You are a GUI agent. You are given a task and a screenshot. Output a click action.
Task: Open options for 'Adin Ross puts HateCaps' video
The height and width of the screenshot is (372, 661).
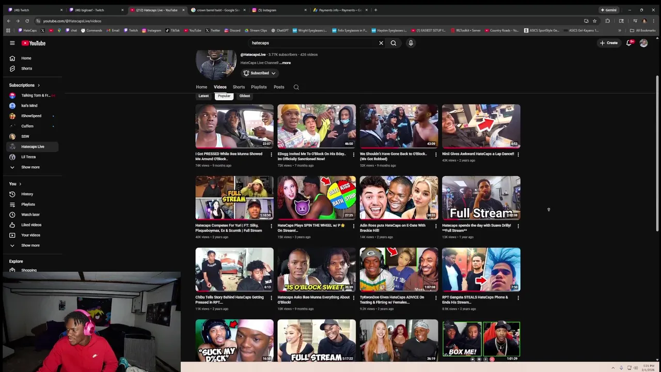click(436, 226)
